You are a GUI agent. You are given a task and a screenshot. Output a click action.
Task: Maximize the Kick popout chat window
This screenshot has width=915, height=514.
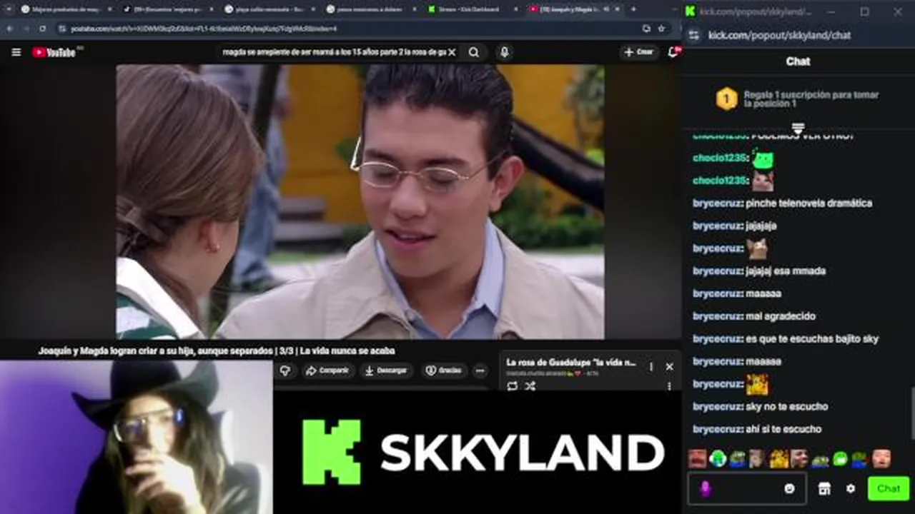pyautogui.click(x=864, y=11)
